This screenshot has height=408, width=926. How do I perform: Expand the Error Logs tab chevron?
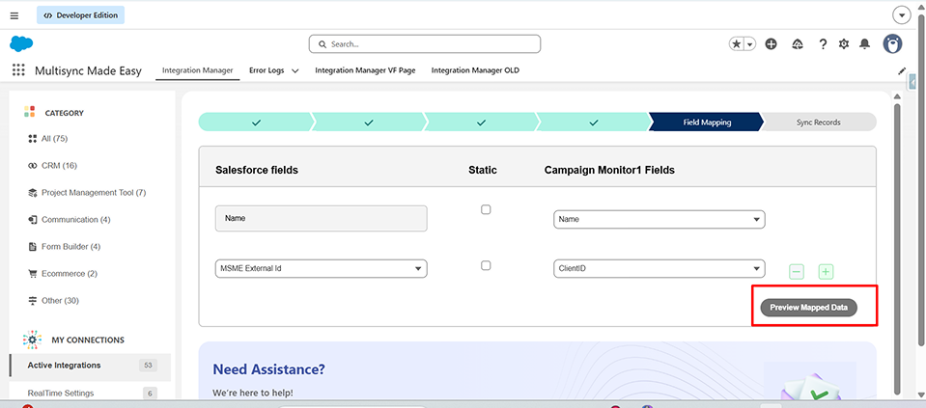point(295,70)
